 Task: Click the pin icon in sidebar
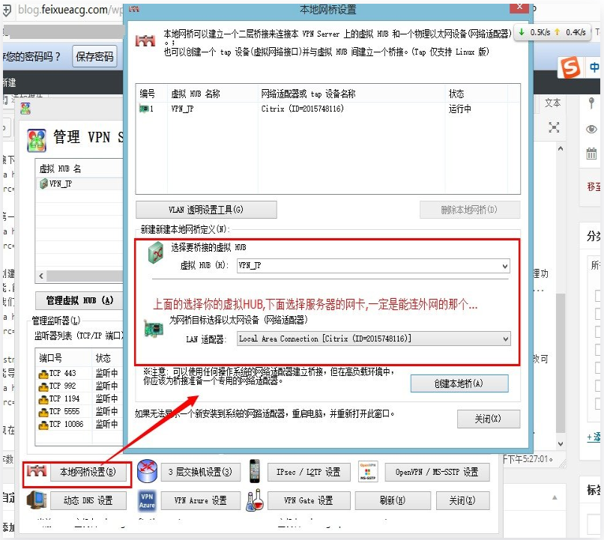tap(591, 103)
